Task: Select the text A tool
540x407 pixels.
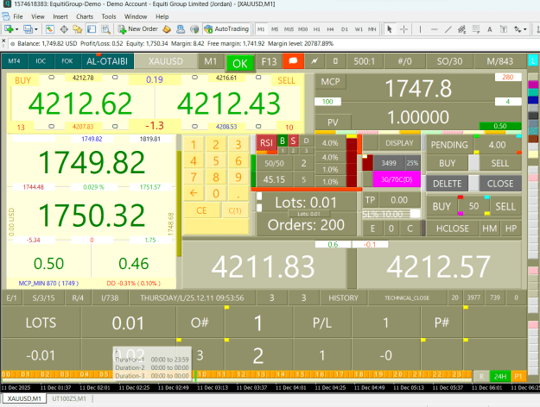Action: 489,29
